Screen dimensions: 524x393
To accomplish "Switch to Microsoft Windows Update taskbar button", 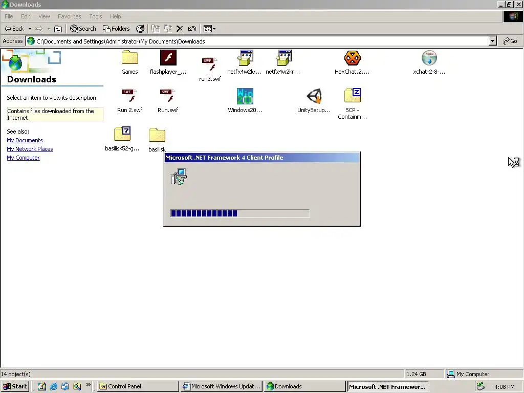I will pos(221,386).
